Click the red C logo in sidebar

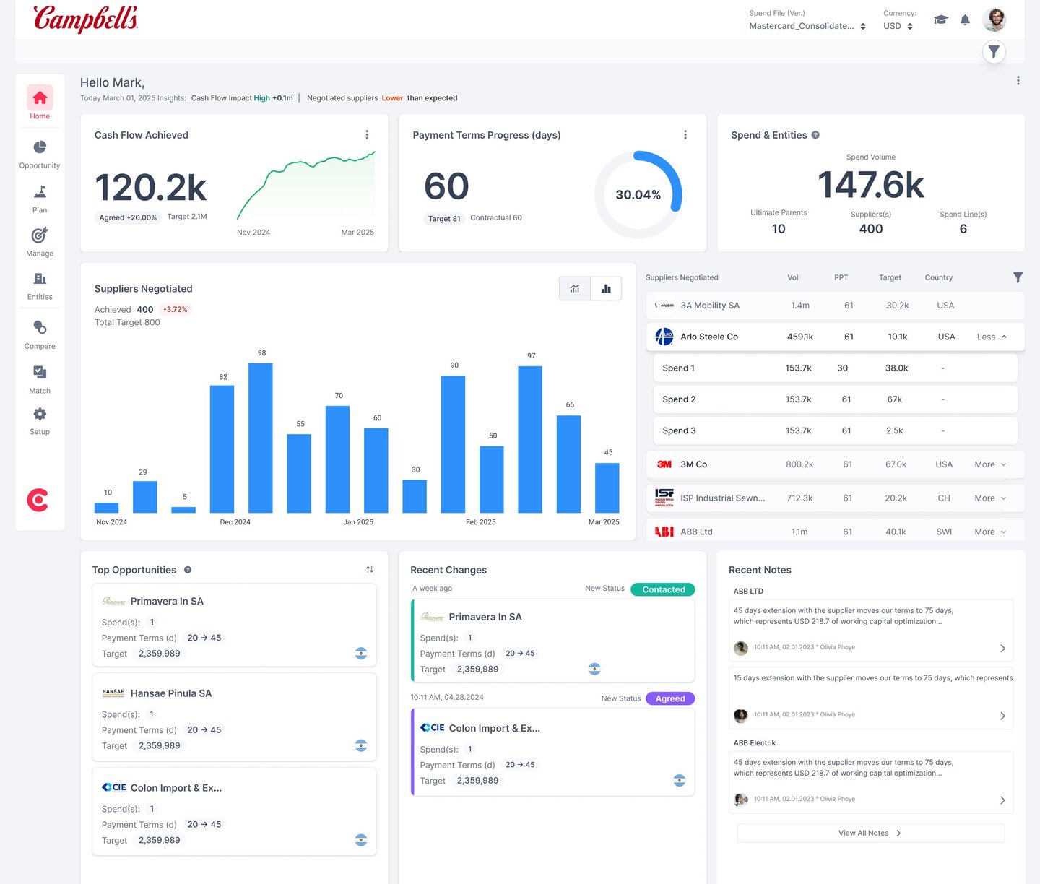coord(38,500)
